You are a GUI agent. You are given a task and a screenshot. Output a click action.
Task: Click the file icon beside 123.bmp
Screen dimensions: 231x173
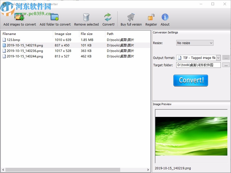(x=4, y=40)
